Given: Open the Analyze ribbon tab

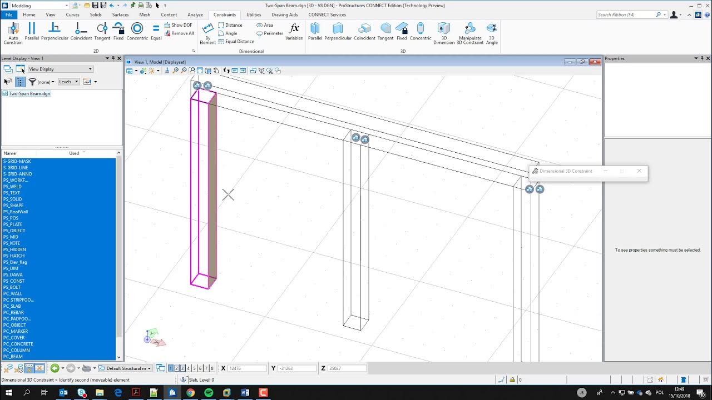Looking at the screenshot, I should point(195,15).
